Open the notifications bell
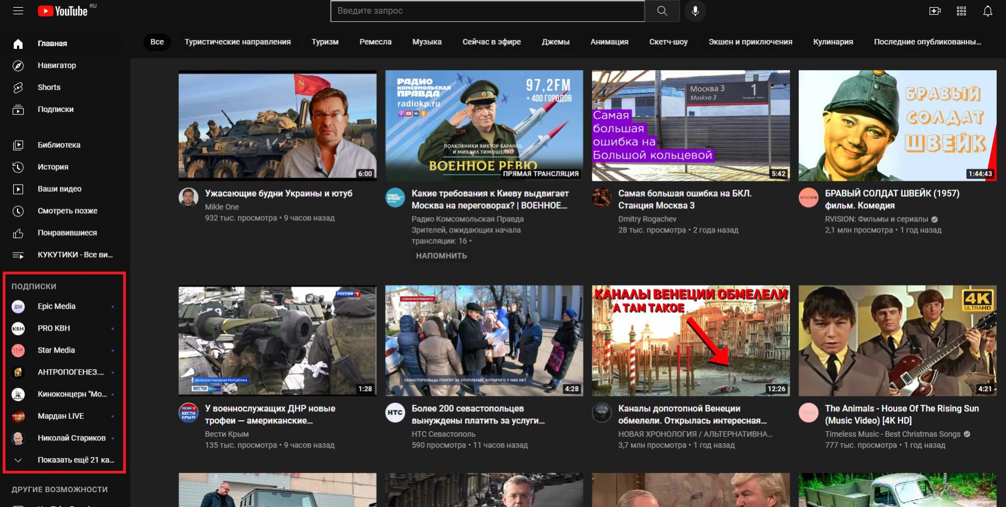The image size is (1006, 507). [988, 11]
